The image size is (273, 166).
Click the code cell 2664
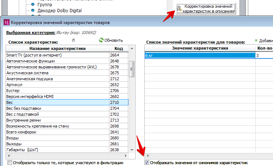[x=119, y=55]
